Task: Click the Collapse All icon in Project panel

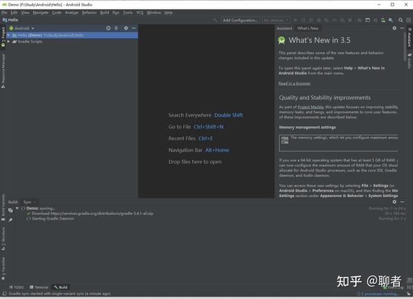Action: [116, 28]
